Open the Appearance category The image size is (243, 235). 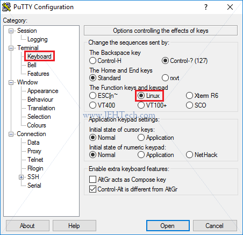click(42, 91)
